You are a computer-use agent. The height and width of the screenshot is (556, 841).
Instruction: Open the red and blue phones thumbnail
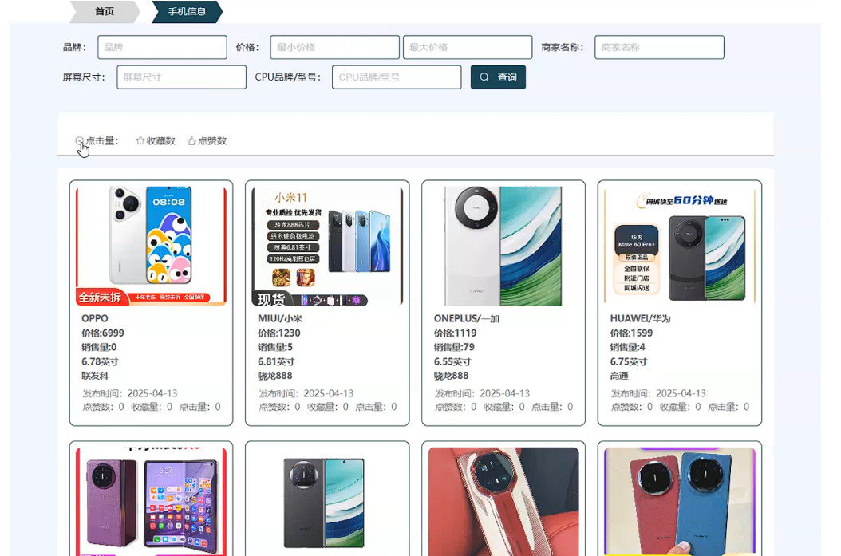point(680,501)
